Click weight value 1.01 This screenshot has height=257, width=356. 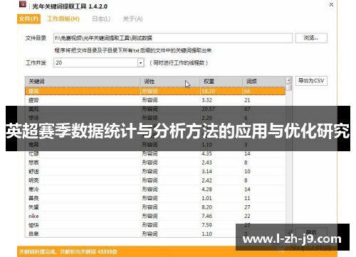(x=206, y=198)
